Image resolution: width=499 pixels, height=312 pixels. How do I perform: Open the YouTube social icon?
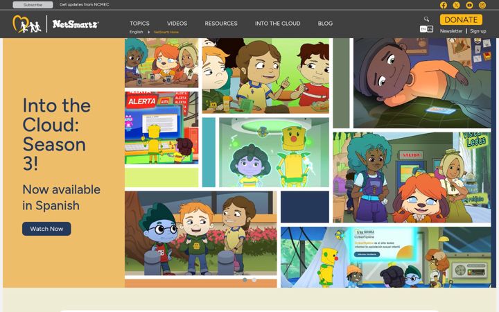pos(469,5)
